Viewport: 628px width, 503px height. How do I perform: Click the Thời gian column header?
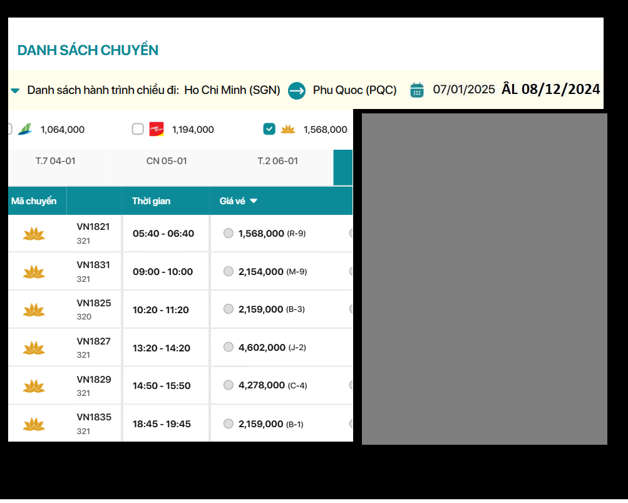pyautogui.click(x=151, y=201)
